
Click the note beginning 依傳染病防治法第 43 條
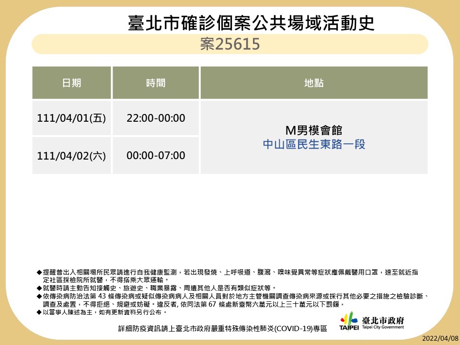233,300
